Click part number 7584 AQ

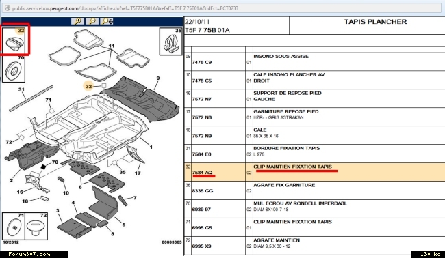click(x=202, y=173)
